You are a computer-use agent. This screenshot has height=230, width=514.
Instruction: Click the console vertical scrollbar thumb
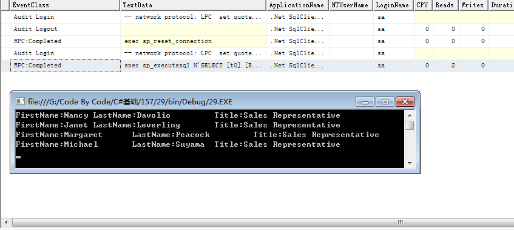[410, 125]
